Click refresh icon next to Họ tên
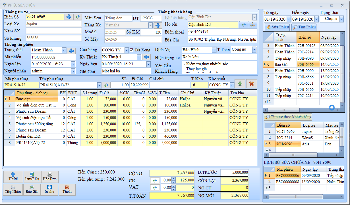Viewport: 350px width, 205px height. [243, 25]
